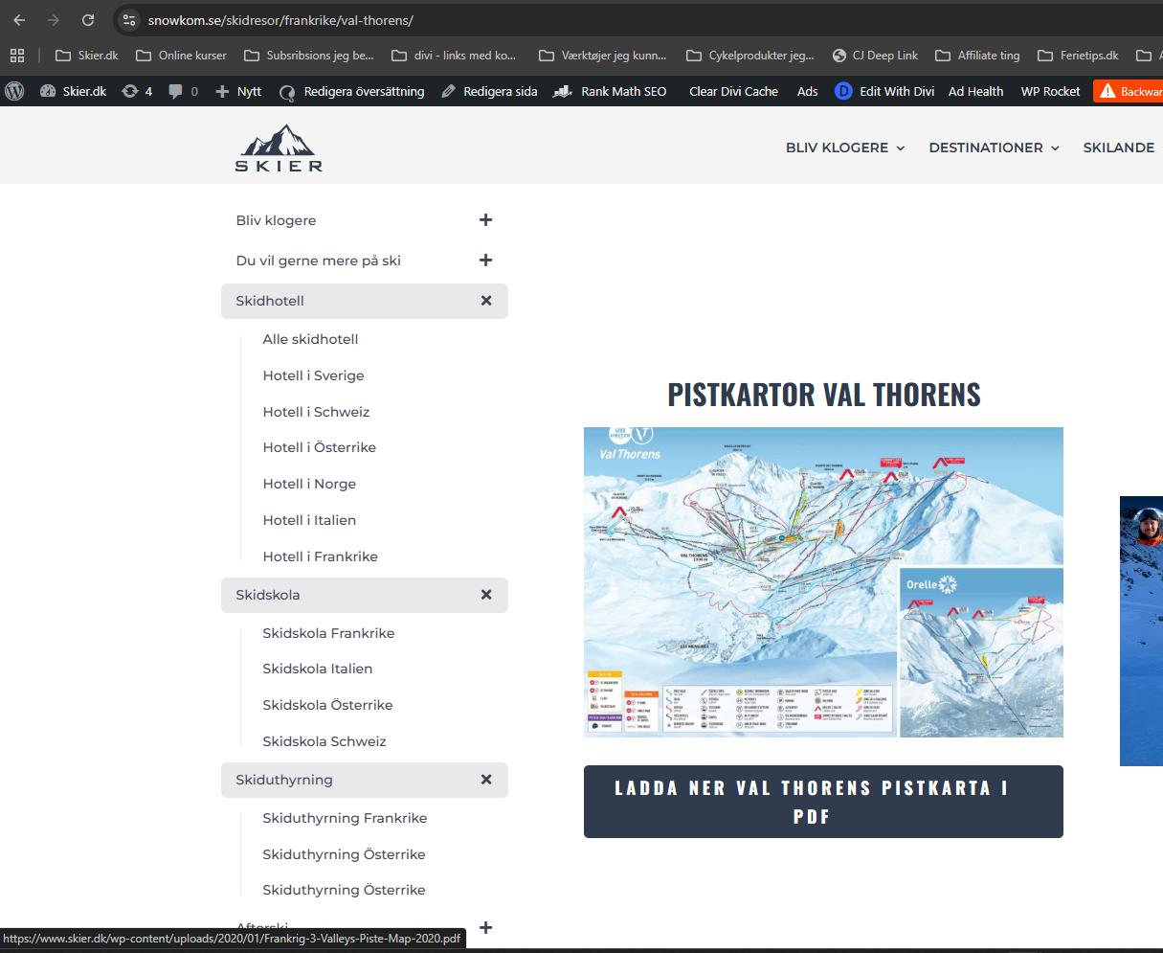Open browser apps grid icon
Screen dimensions: 1163x953
pyautogui.click(x=17, y=56)
